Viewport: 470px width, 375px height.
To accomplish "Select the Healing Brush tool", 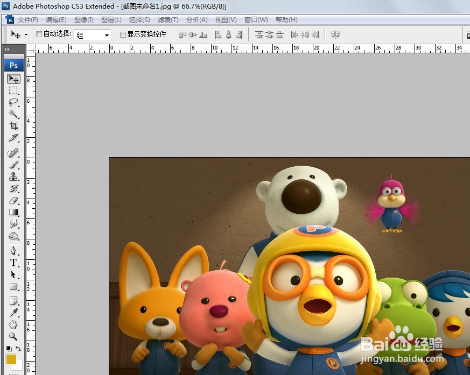I will (x=14, y=153).
